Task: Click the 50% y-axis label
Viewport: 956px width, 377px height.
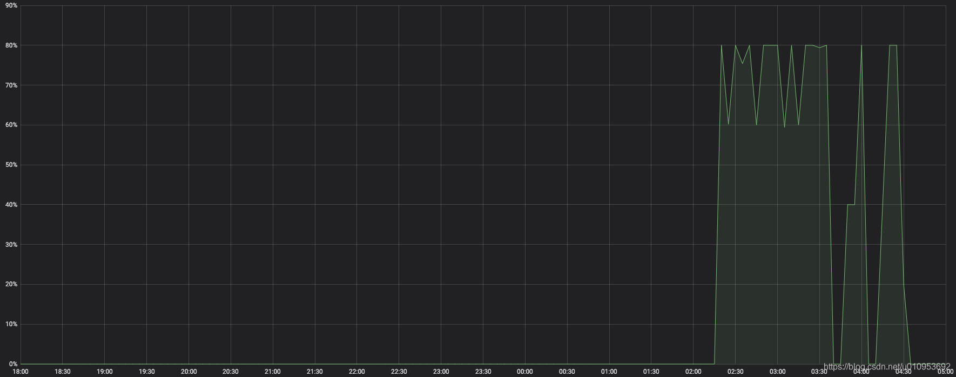Action: coord(11,165)
